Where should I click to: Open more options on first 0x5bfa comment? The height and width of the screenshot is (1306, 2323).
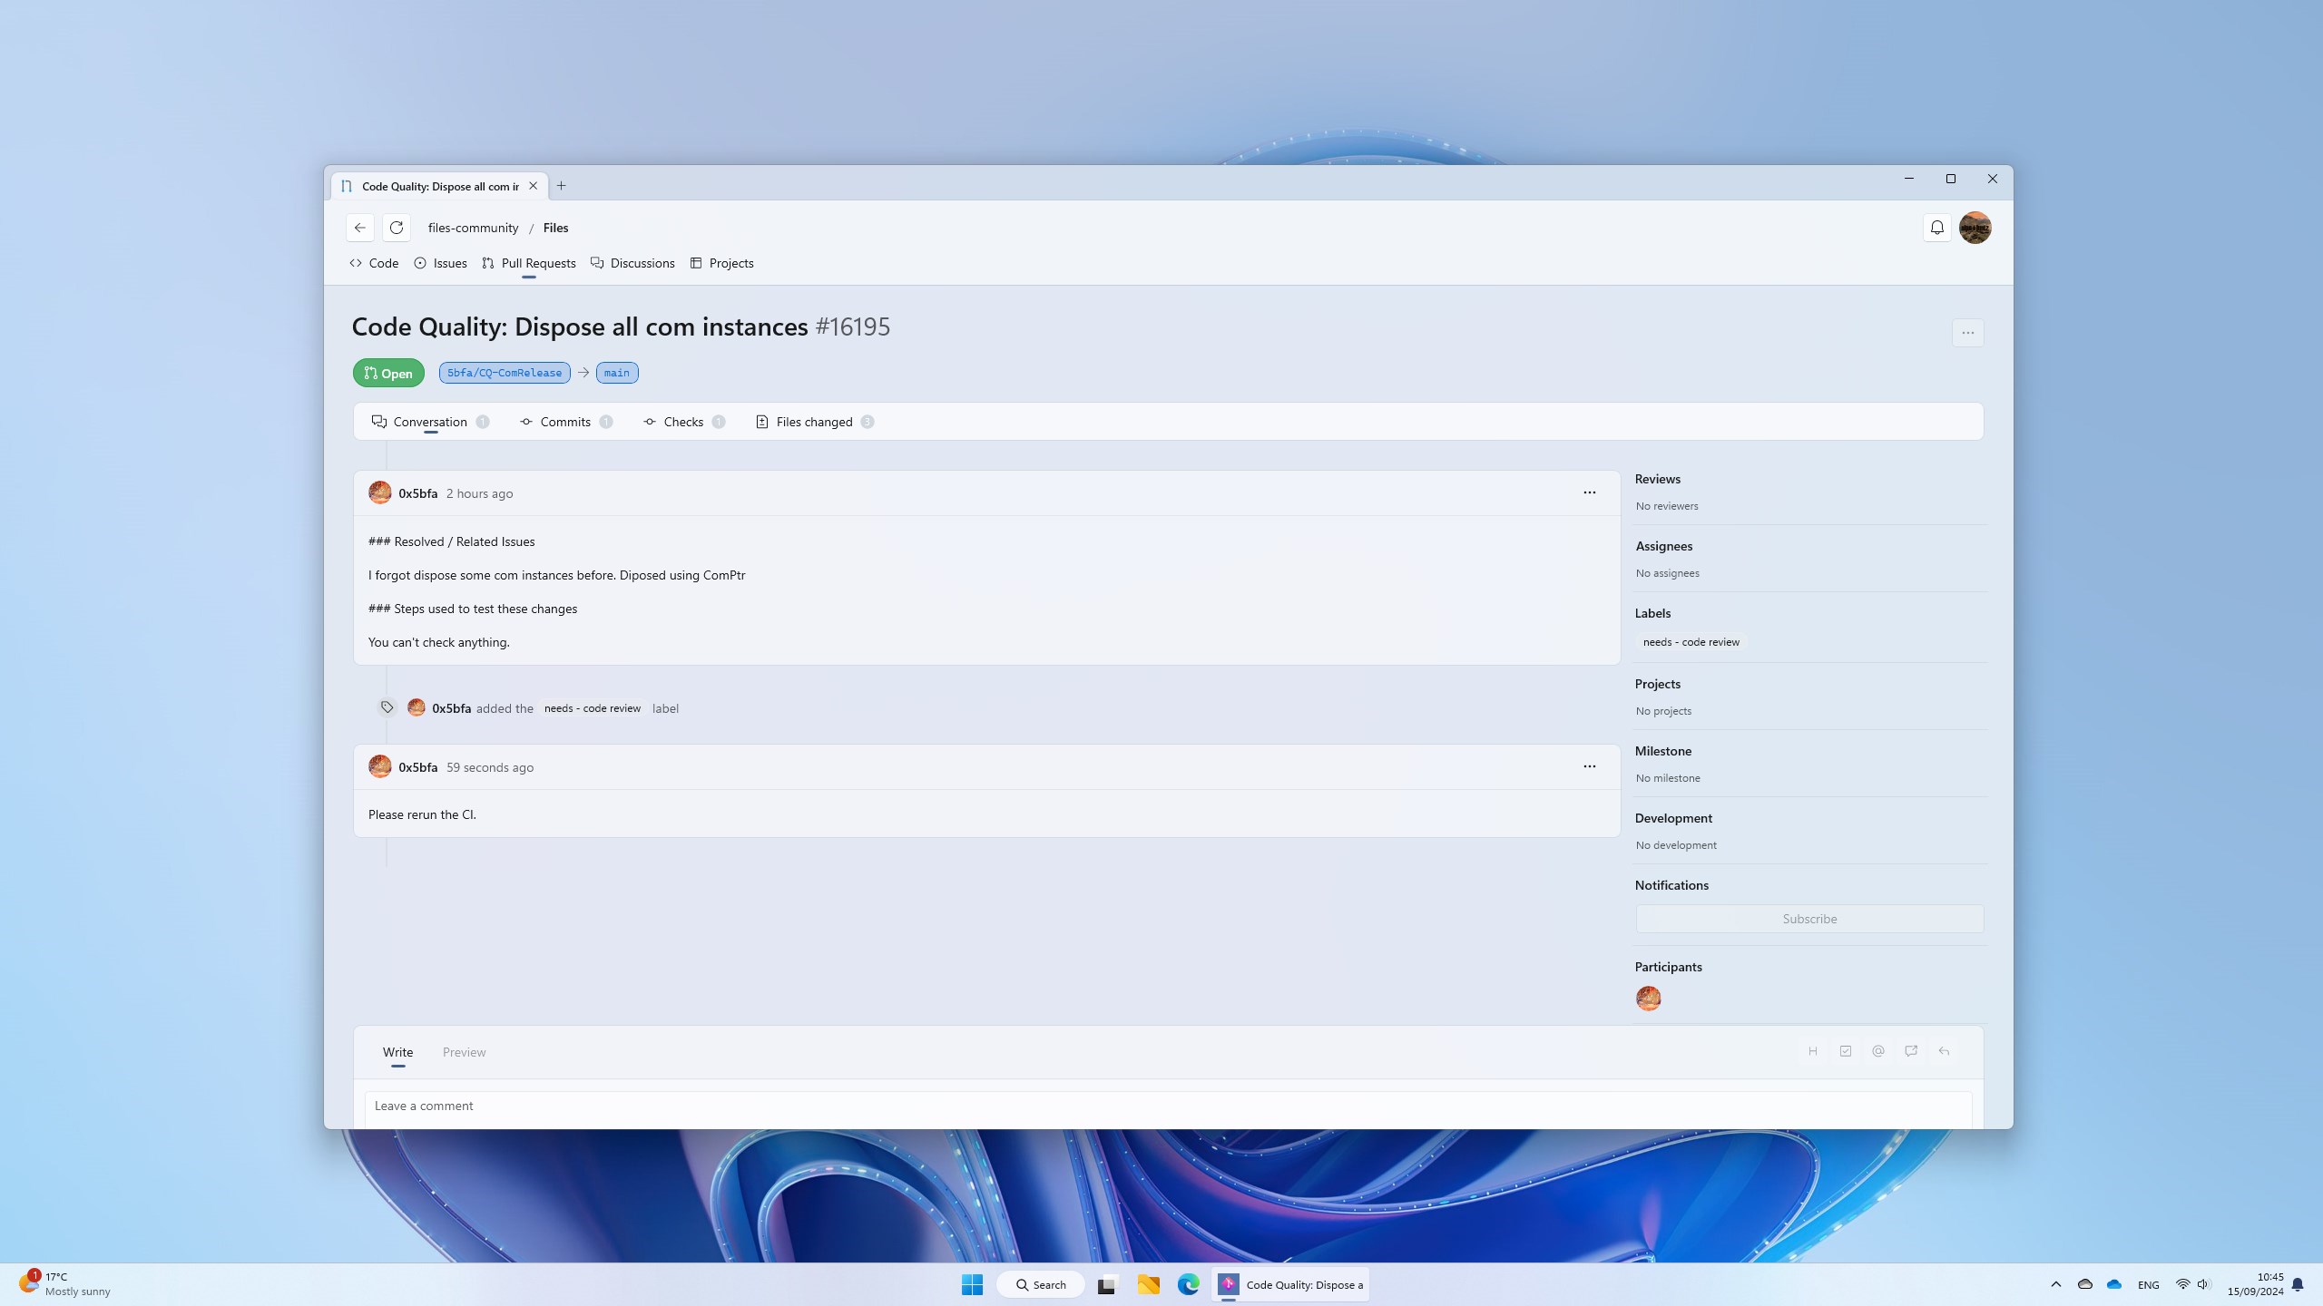tap(1589, 492)
